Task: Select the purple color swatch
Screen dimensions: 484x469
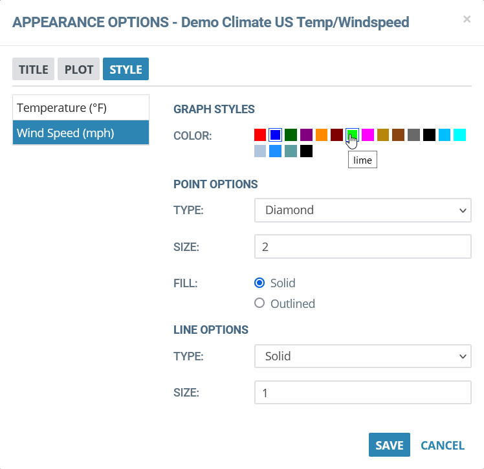Action: [x=306, y=135]
